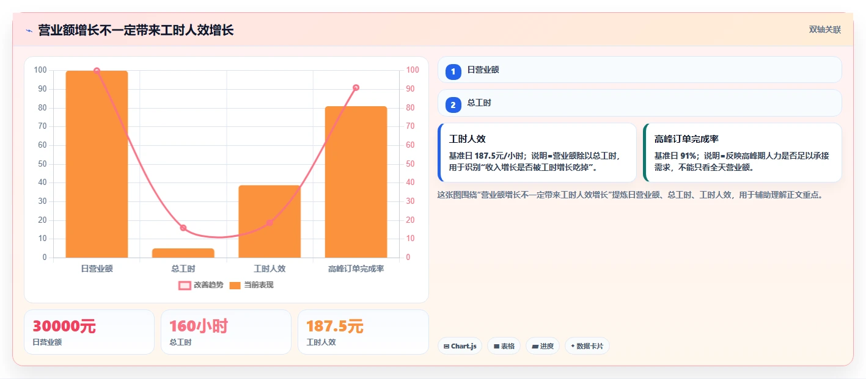
Task: Click the 双轴关联 label in the header
Action: coord(825,30)
